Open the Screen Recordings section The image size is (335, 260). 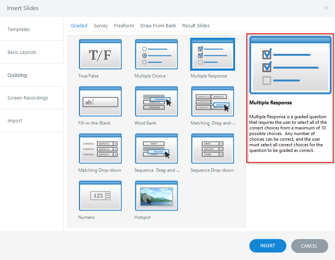(x=28, y=97)
